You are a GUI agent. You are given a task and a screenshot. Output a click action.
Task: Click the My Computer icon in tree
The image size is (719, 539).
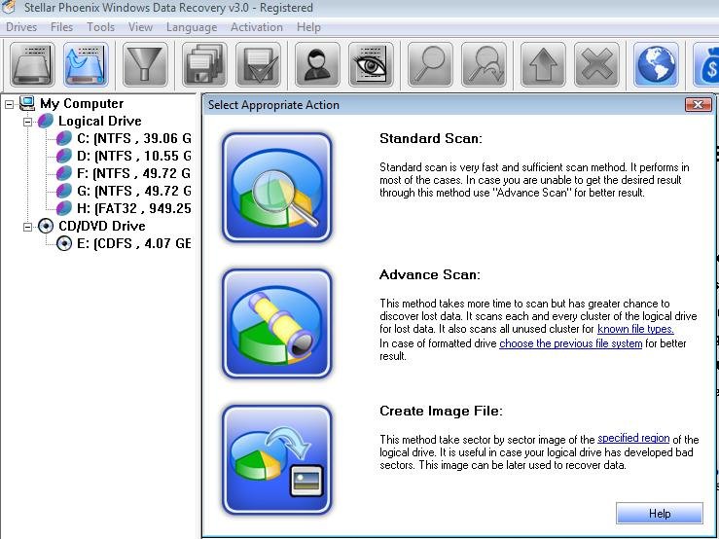click(x=27, y=104)
